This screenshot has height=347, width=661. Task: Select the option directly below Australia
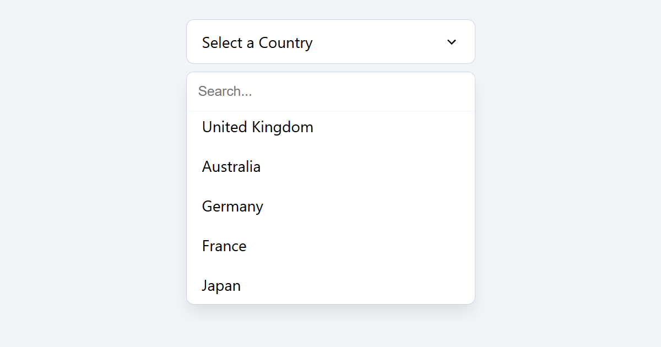(x=232, y=206)
